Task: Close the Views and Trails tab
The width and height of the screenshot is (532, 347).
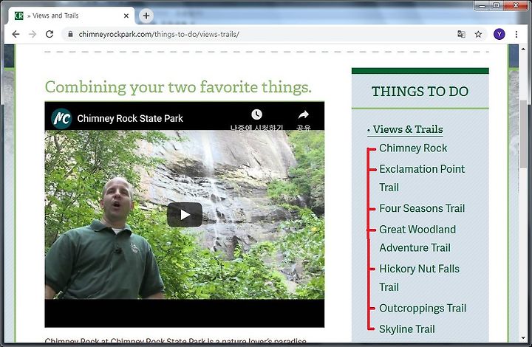Action: pyautogui.click(x=126, y=16)
